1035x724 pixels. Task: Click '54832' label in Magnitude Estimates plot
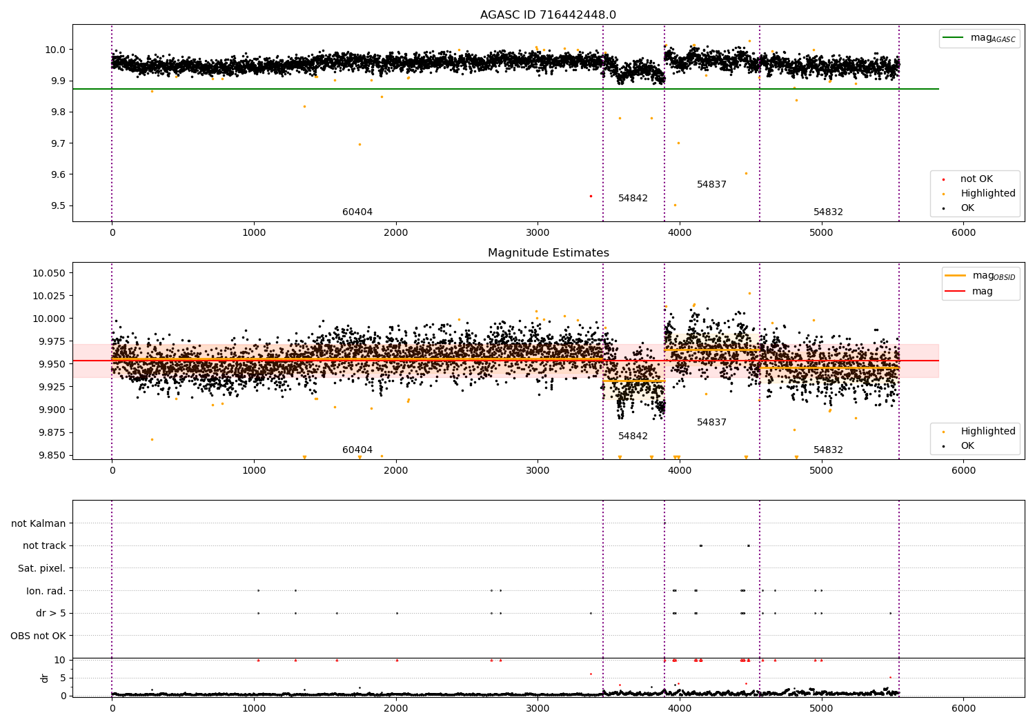[828, 450]
